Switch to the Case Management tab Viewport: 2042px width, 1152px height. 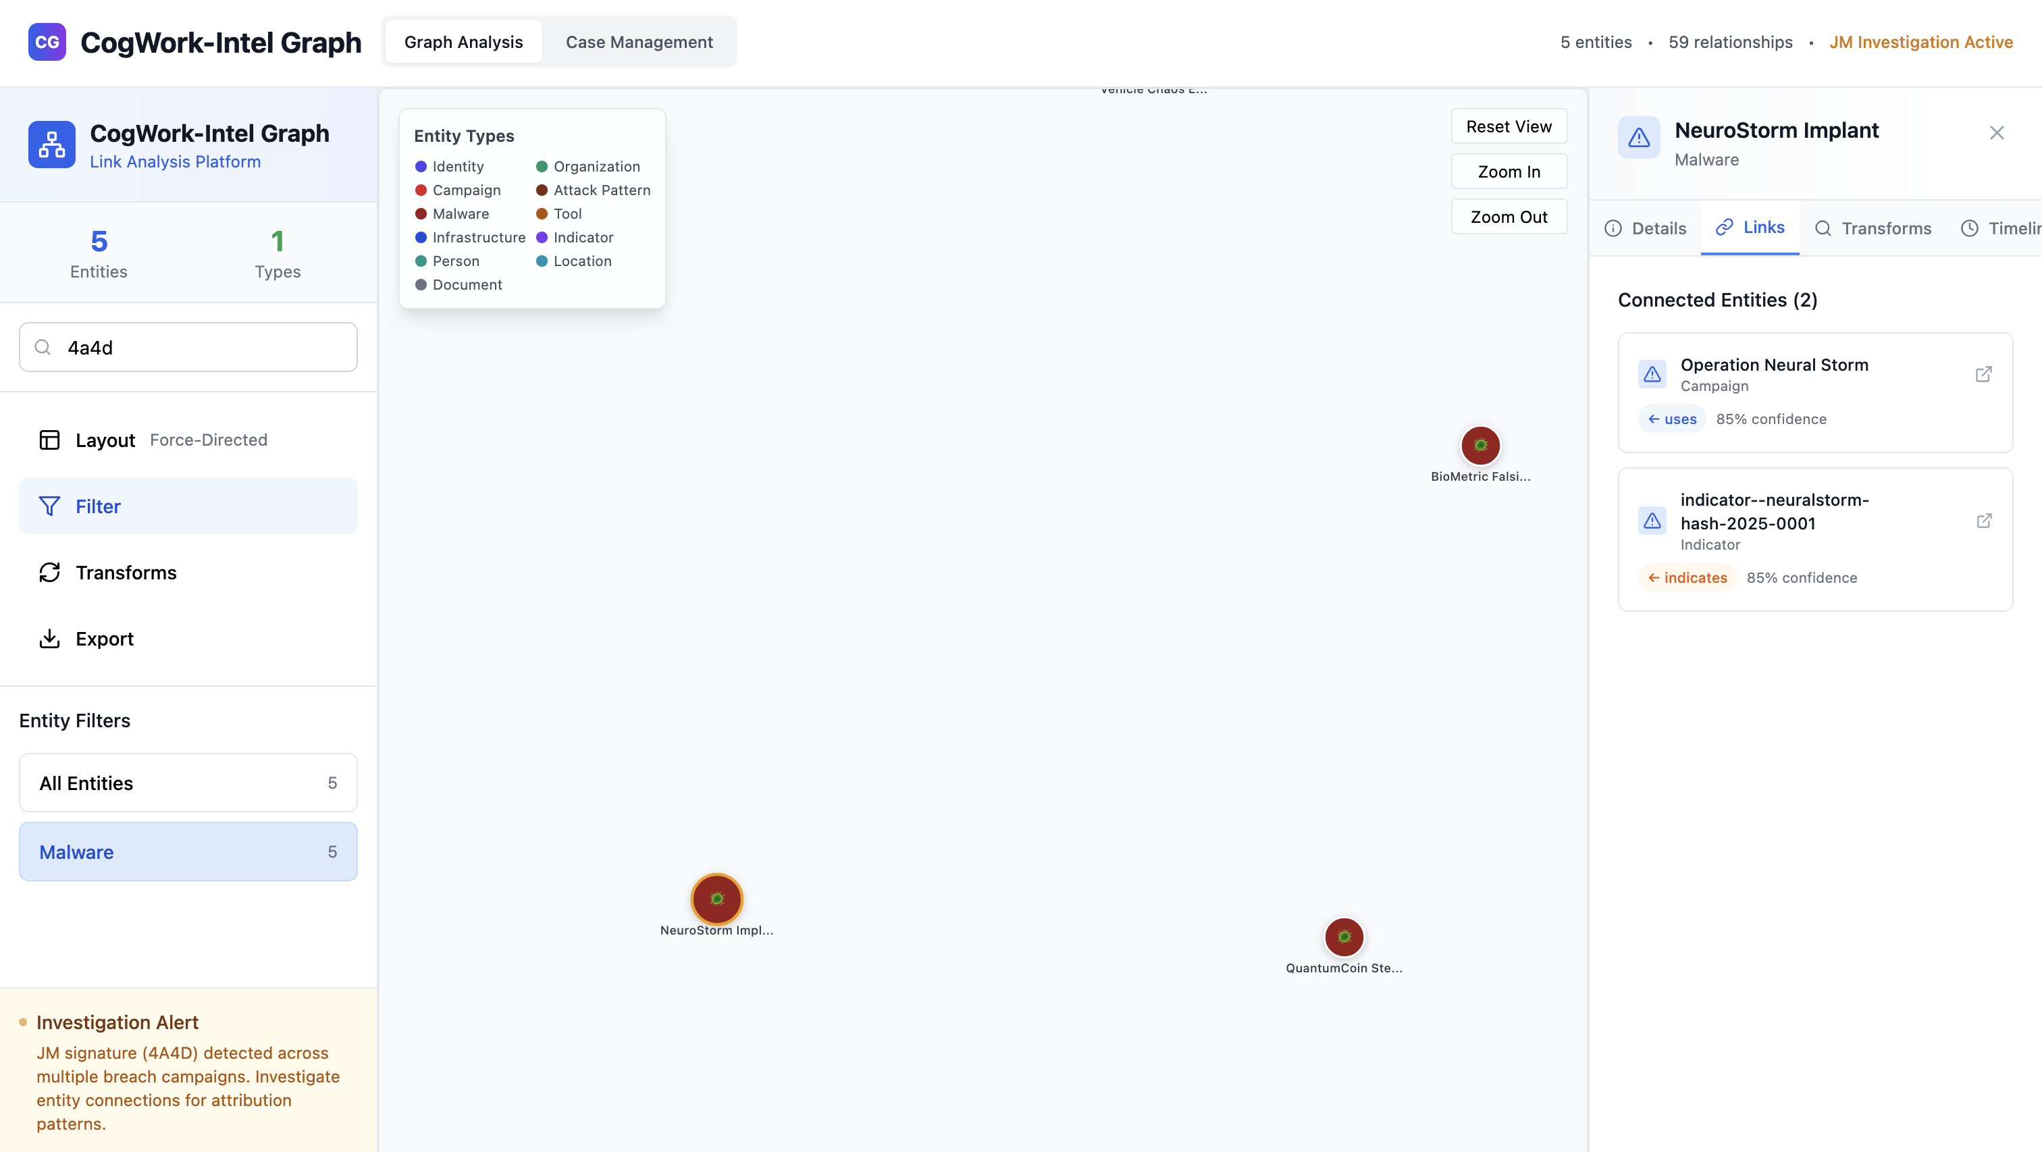(639, 42)
